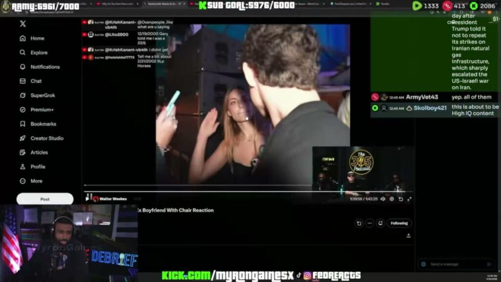The width and height of the screenshot is (501, 282).
Task: Open video settings gear icon
Action: pos(392,199)
